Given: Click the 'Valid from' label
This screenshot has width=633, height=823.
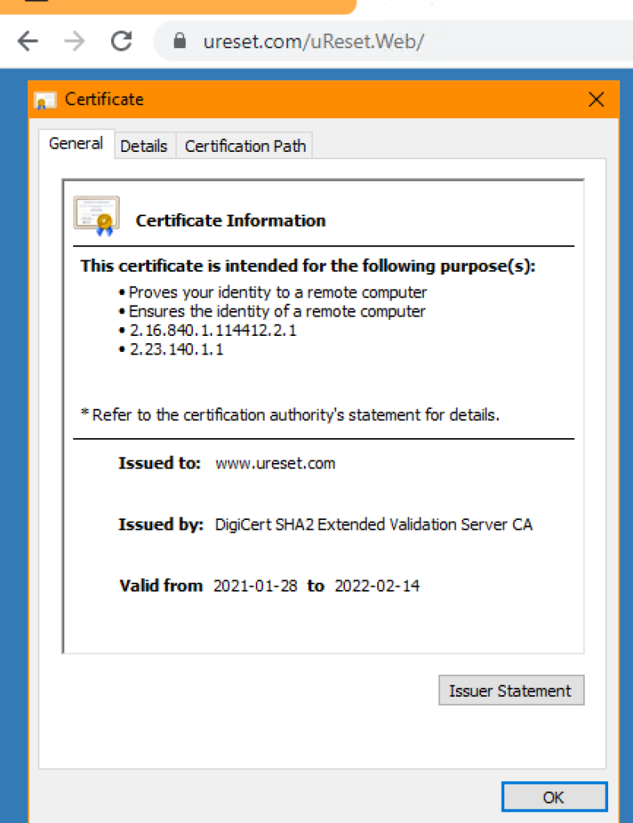Looking at the screenshot, I should tap(161, 585).
